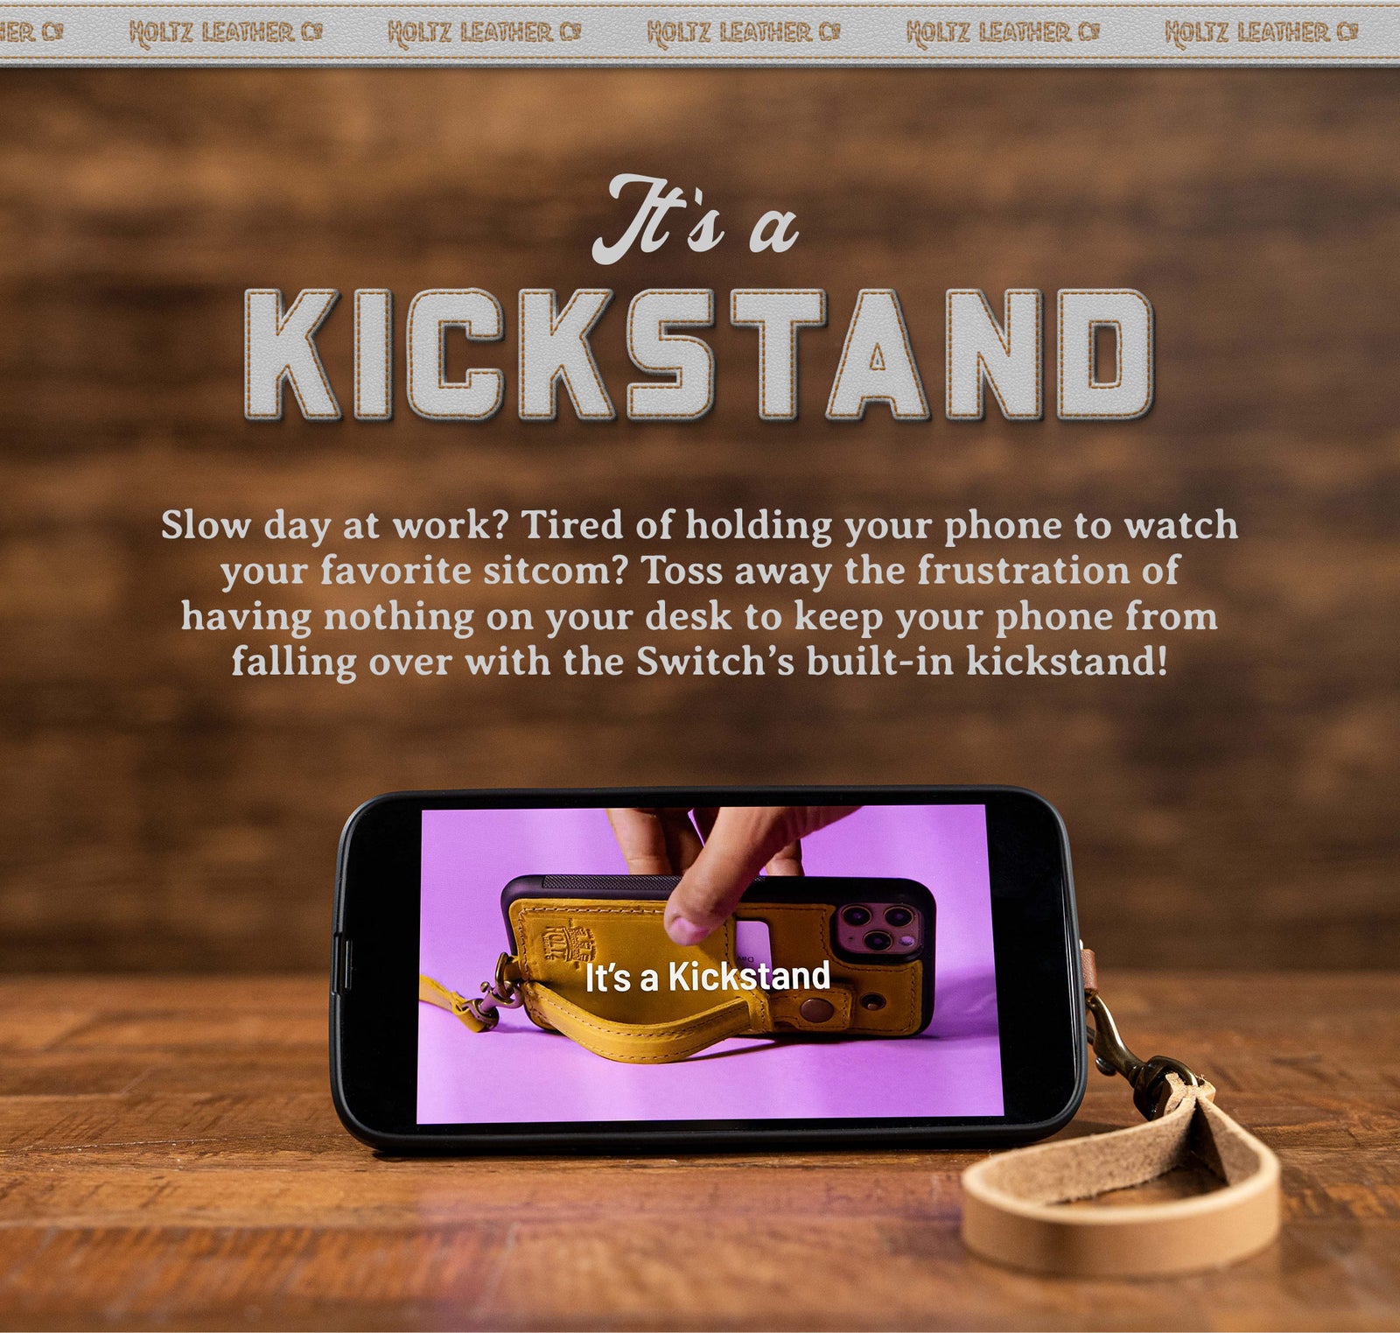Click the rightmost Holtz Leather Co logo

(1262, 33)
